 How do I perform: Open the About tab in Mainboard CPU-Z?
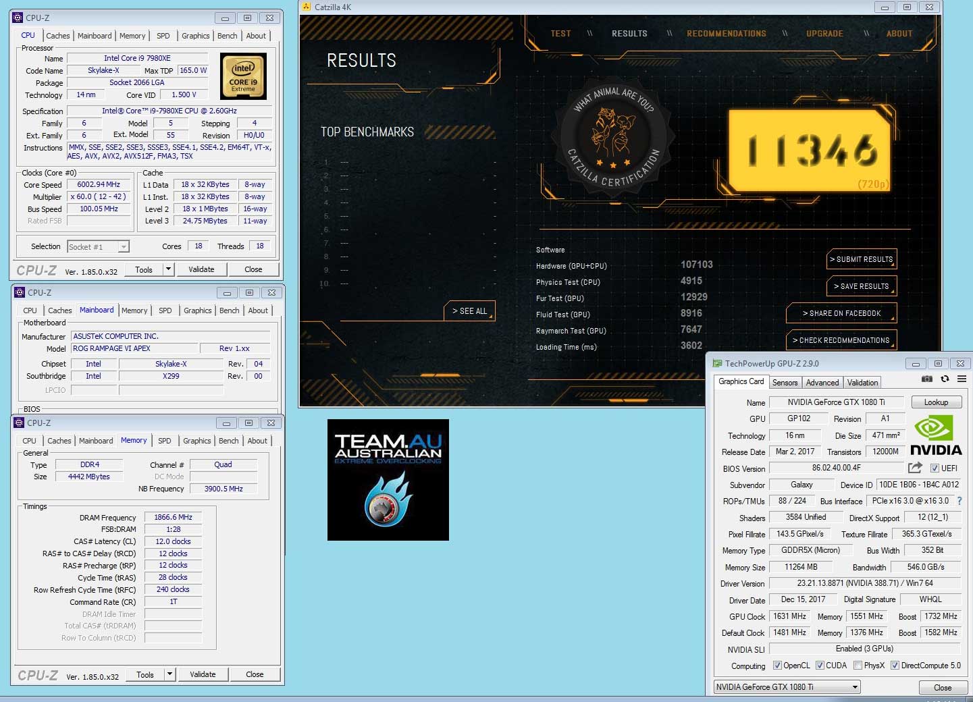(x=258, y=310)
